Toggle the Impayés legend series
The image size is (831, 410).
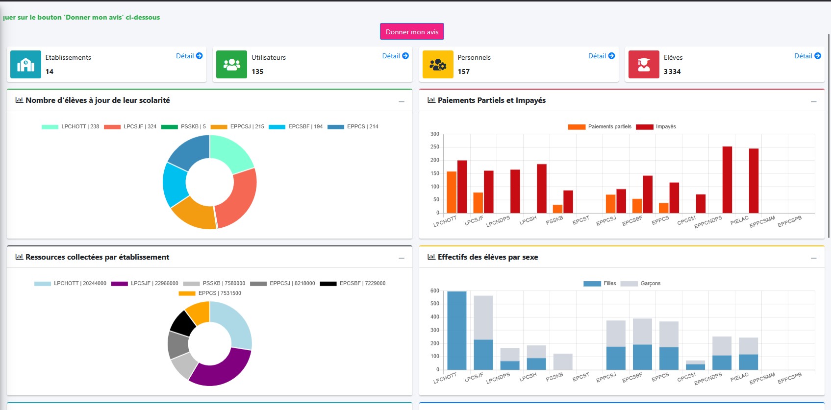(656, 127)
